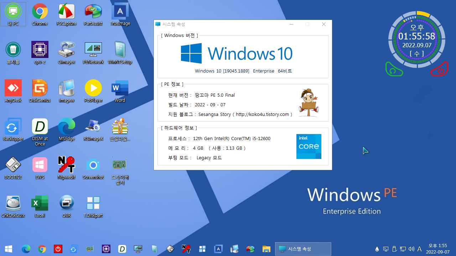Click the cartoon character image in PE 정보
Screen dimensions: 456x256
(309, 103)
